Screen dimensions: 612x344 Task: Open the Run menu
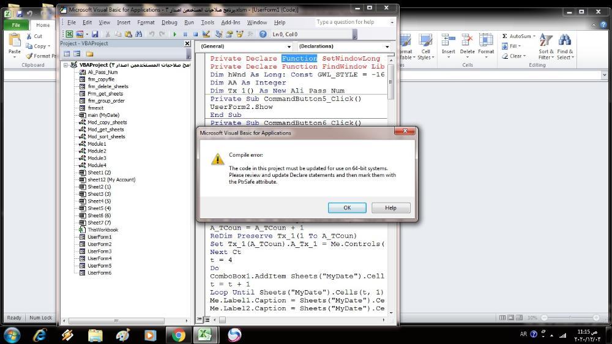[x=189, y=23]
